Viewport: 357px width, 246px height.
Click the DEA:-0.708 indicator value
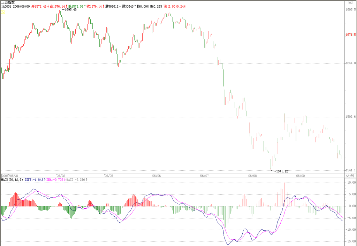point(55,180)
